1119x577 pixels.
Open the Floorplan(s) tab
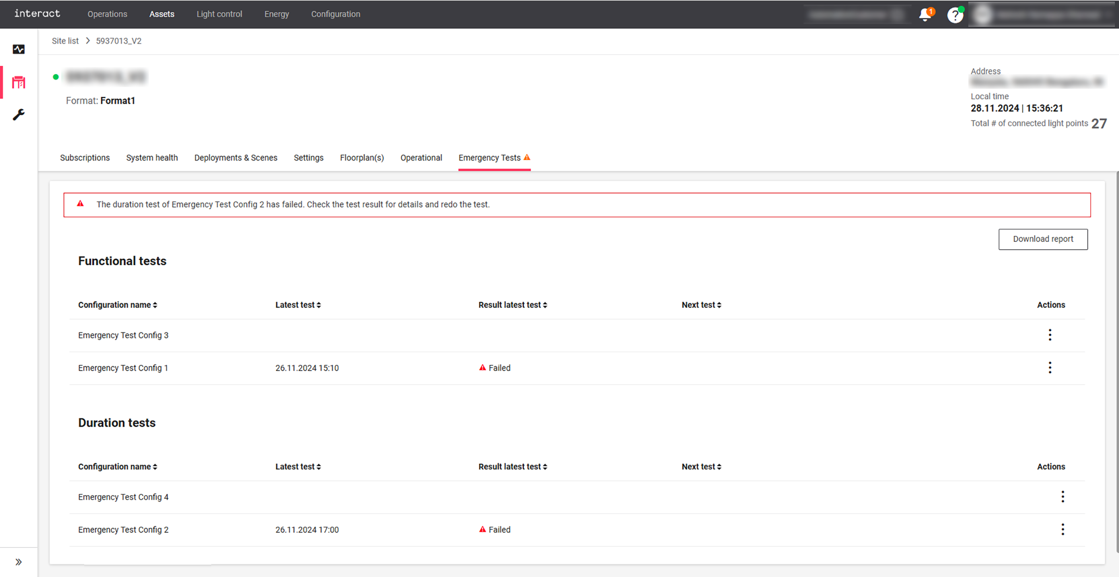(362, 158)
